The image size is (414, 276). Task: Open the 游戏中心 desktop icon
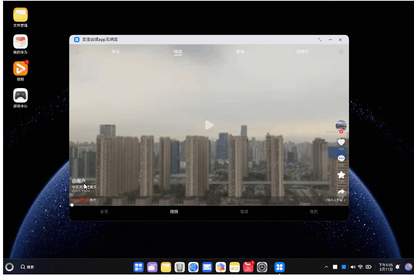(21, 96)
